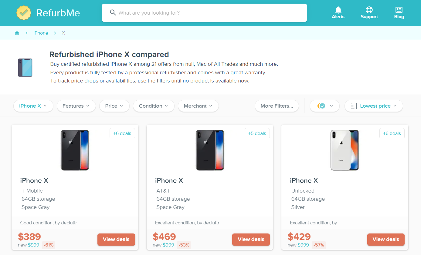Expand the iPhone X model dropdown

click(x=33, y=106)
